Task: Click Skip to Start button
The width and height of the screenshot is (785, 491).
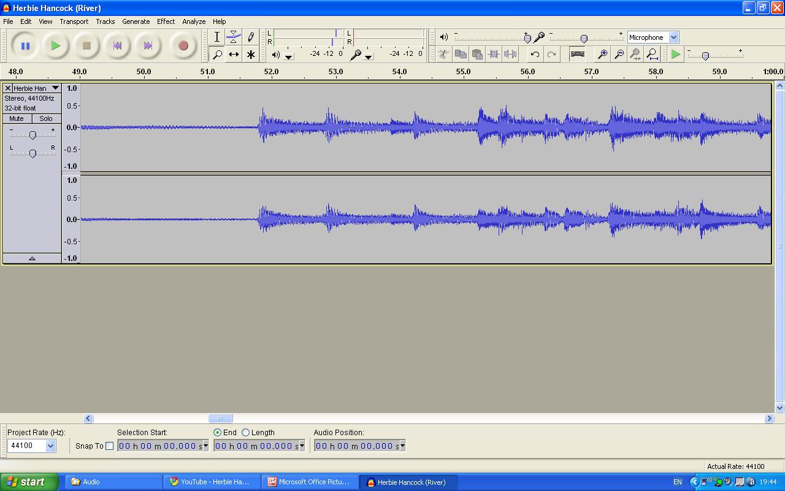Action: click(117, 45)
